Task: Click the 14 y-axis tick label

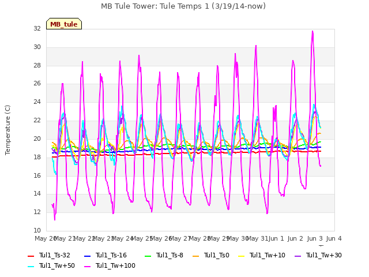Action: [x=37, y=194]
